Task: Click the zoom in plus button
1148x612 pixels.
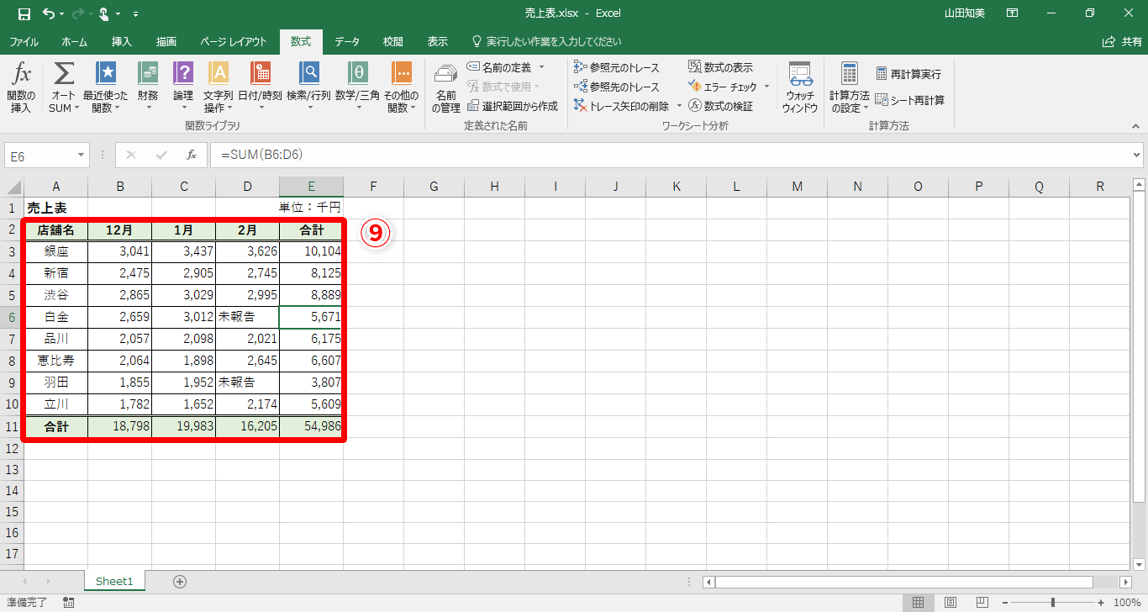Action: click(1103, 602)
